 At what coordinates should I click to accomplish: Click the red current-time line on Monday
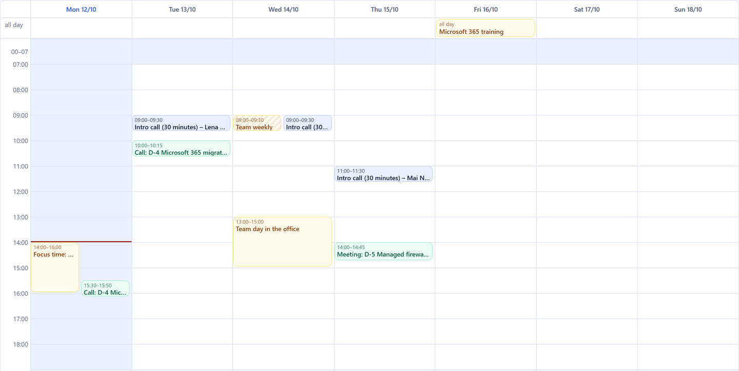click(81, 241)
